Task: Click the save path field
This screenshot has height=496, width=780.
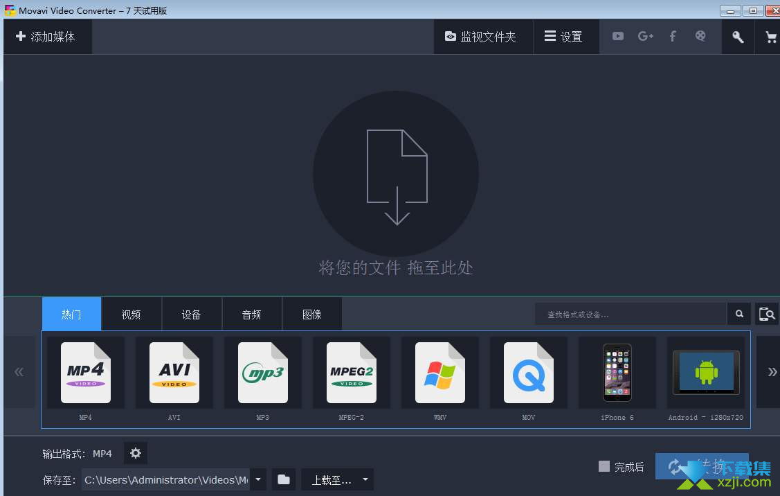Action: [165, 479]
